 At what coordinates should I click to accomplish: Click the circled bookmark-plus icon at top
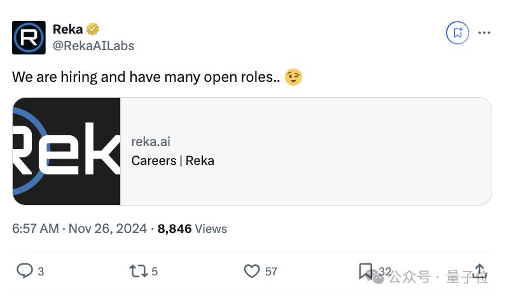pos(457,32)
